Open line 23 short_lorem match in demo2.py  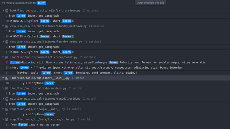pyautogui.click(x=115, y=68)
